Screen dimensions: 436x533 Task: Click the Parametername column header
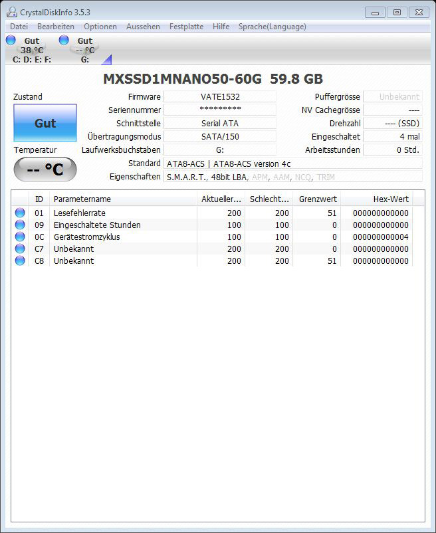point(124,199)
